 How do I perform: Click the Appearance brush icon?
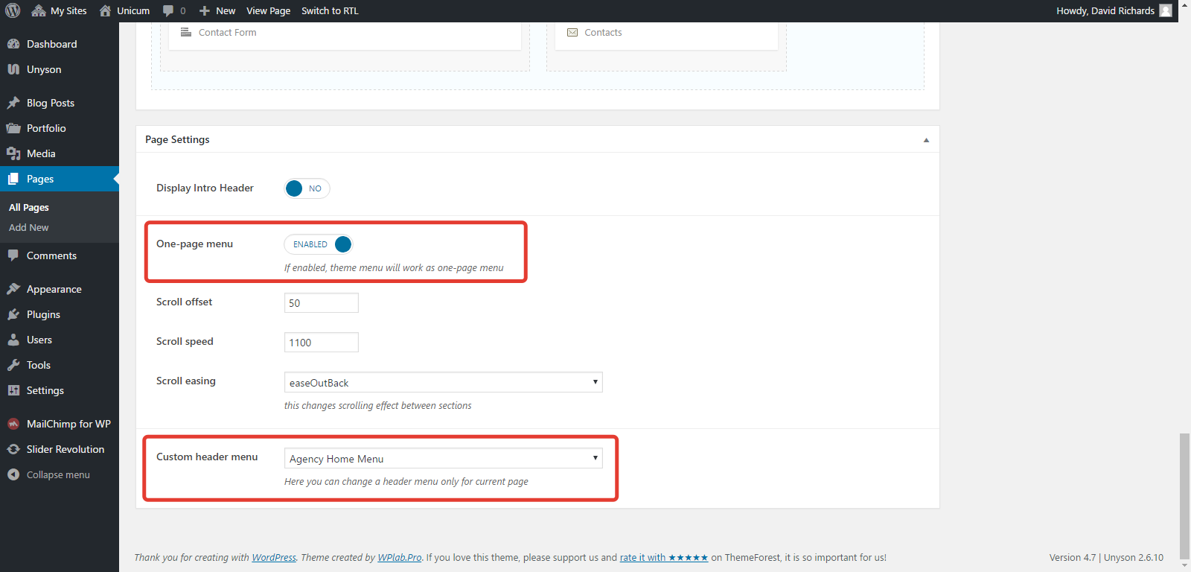click(13, 289)
